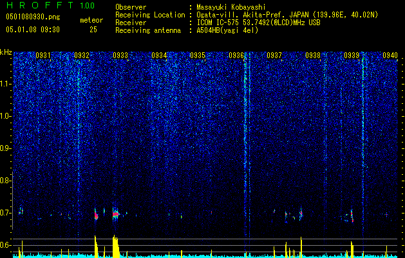
Task: Click the 0935 time marker
Action: point(197,55)
